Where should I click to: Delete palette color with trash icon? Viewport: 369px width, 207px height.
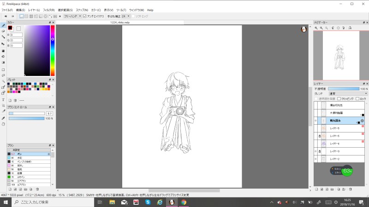tap(15, 100)
